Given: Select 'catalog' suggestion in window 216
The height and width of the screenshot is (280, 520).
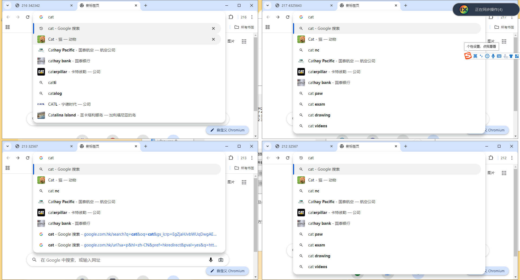Looking at the screenshot, I should [x=127, y=93].
